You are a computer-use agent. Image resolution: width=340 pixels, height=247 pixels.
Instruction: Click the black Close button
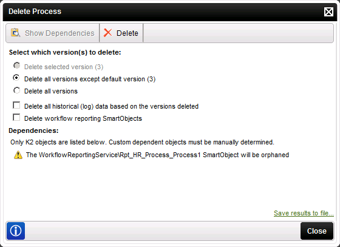pyautogui.click(x=317, y=231)
